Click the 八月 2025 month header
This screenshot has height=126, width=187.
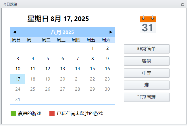[62, 32]
